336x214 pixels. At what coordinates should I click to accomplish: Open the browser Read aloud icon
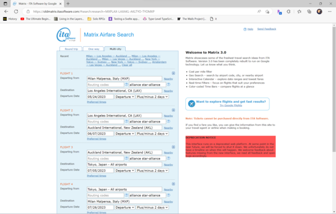tap(259, 12)
